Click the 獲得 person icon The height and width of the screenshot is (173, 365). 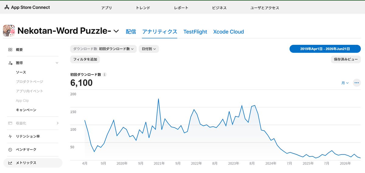click(x=10, y=63)
